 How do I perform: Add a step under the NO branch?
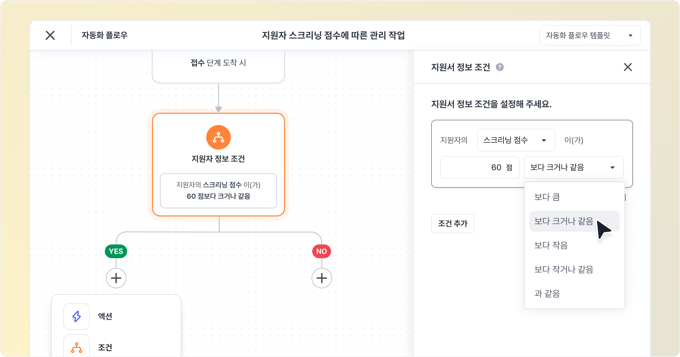(322, 278)
